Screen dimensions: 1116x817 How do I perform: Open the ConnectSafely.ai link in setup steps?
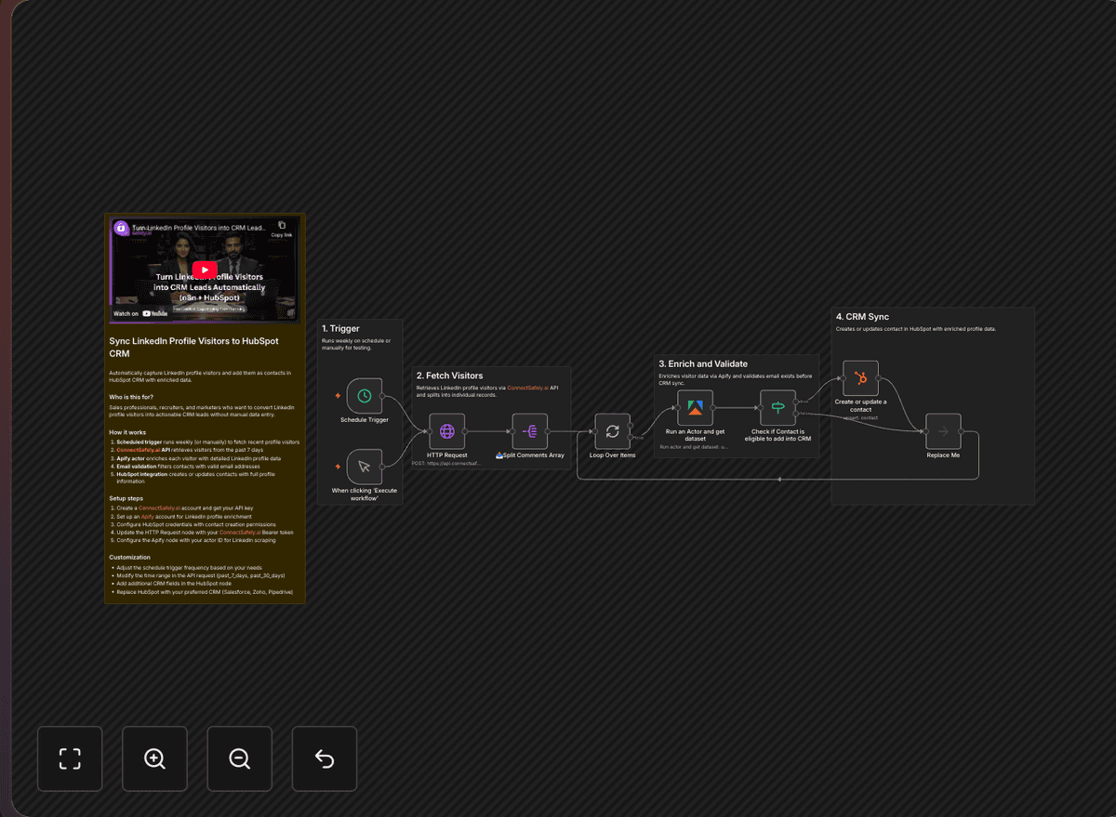159,507
